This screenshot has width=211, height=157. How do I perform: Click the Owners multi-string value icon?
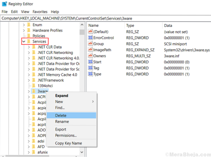click(90, 56)
